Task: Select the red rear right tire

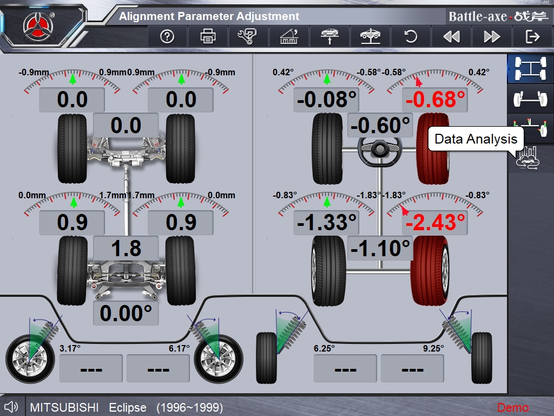Action: pyautogui.click(x=430, y=271)
